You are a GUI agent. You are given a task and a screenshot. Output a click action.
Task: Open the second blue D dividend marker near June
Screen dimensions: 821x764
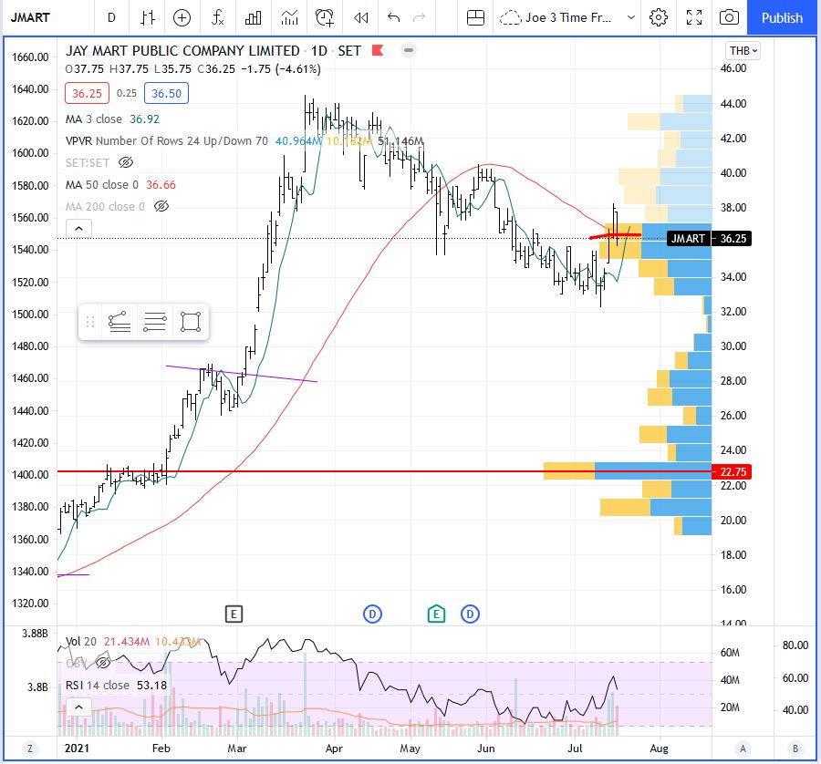click(470, 614)
